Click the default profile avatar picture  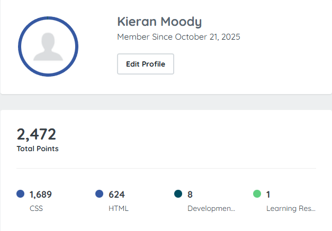point(48,48)
